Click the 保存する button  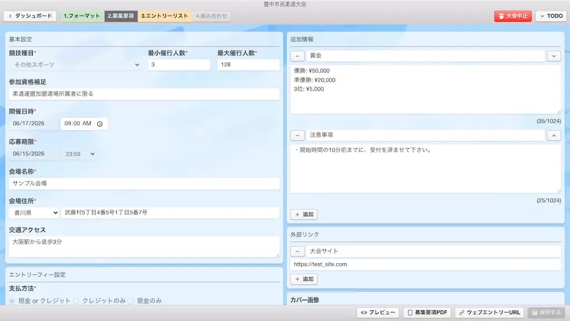coord(547,313)
